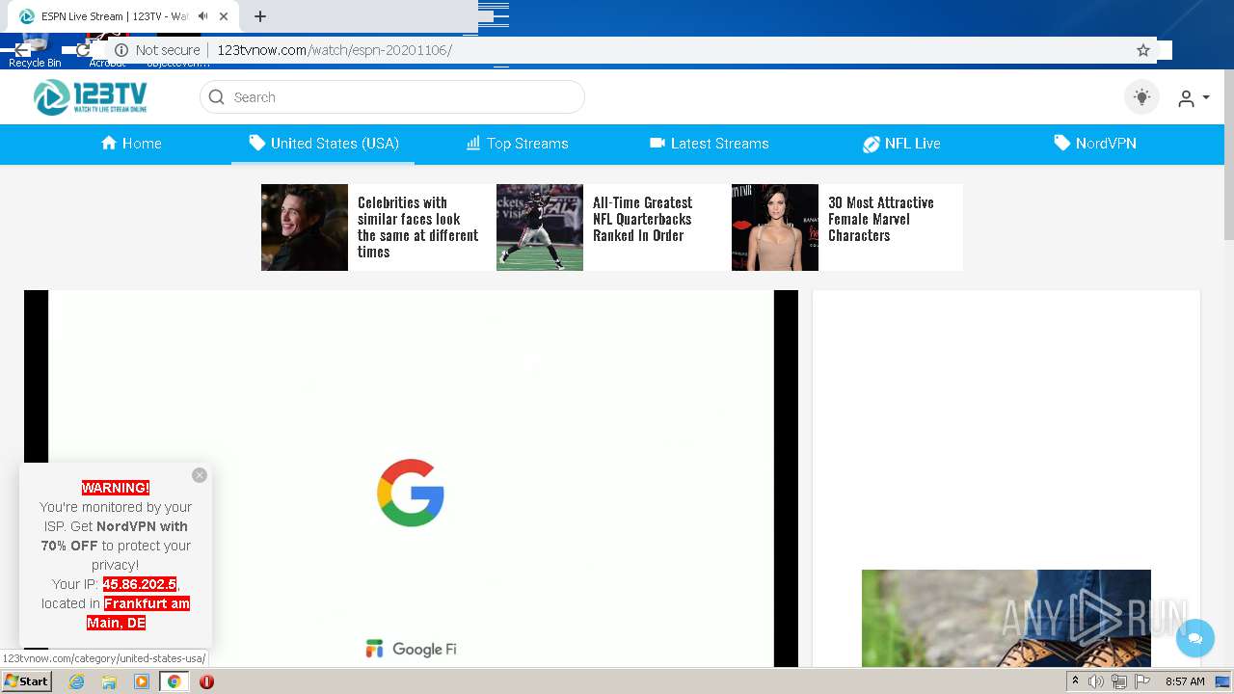
Task: Click the taskbar clock 8:57 AM
Action: pyautogui.click(x=1185, y=681)
